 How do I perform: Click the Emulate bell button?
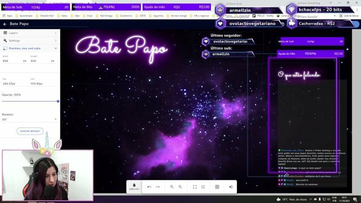[x=134, y=187]
